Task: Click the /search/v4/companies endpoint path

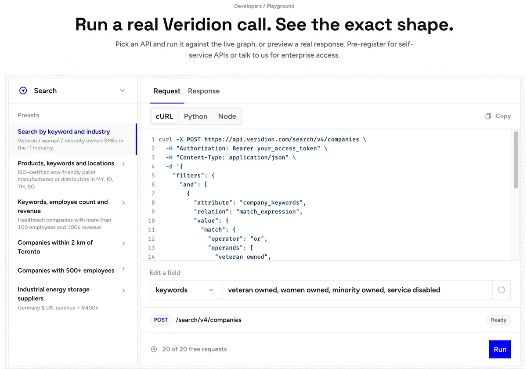Action: tap(209, 320)
